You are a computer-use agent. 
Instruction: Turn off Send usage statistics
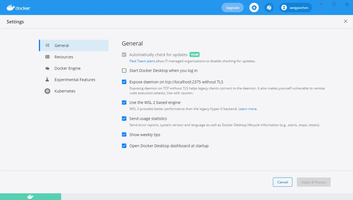[x=124, y=119]
